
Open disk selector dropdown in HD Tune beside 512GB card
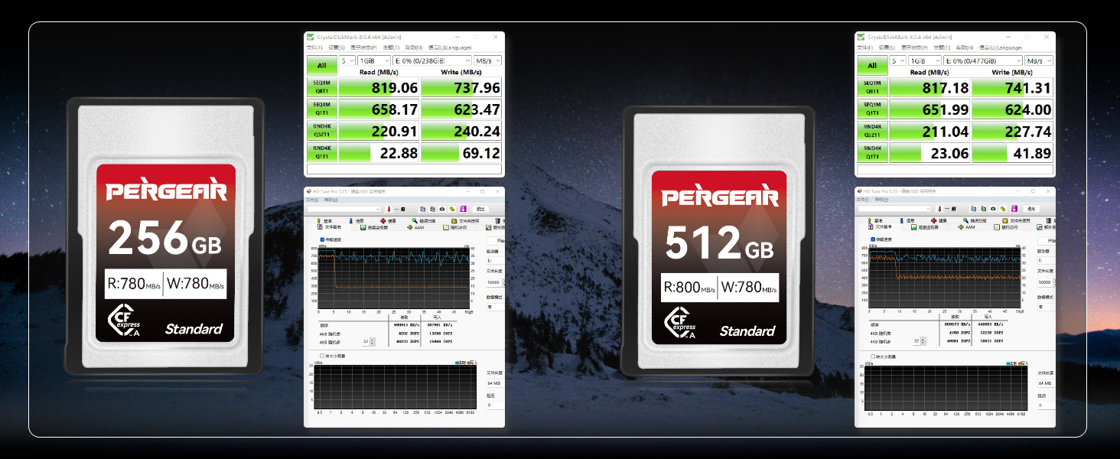point(894,209)
